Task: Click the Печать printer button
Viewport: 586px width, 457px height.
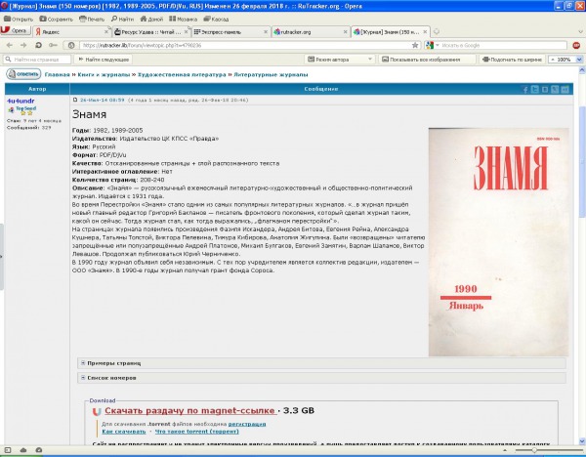Action: (x=92, y=20)
